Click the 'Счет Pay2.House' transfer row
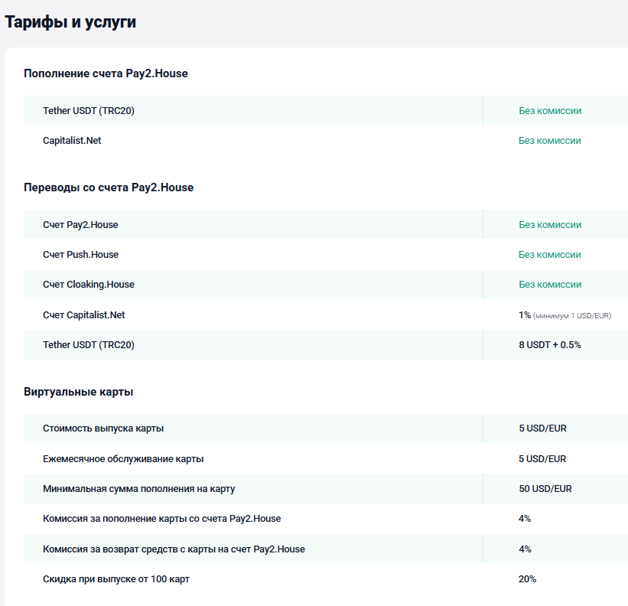This screenshot has height=606, width=628. [80, 225]
